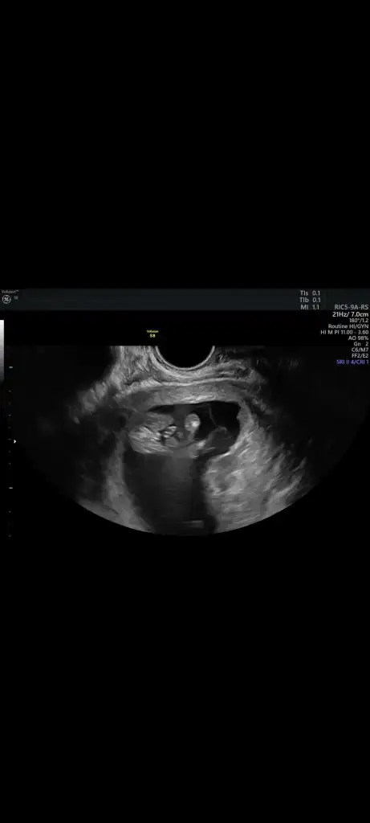This screenshot has width=370, height=823.
Task: Click the transducer probe arc at image top
Action: click(x=185, y=358)
